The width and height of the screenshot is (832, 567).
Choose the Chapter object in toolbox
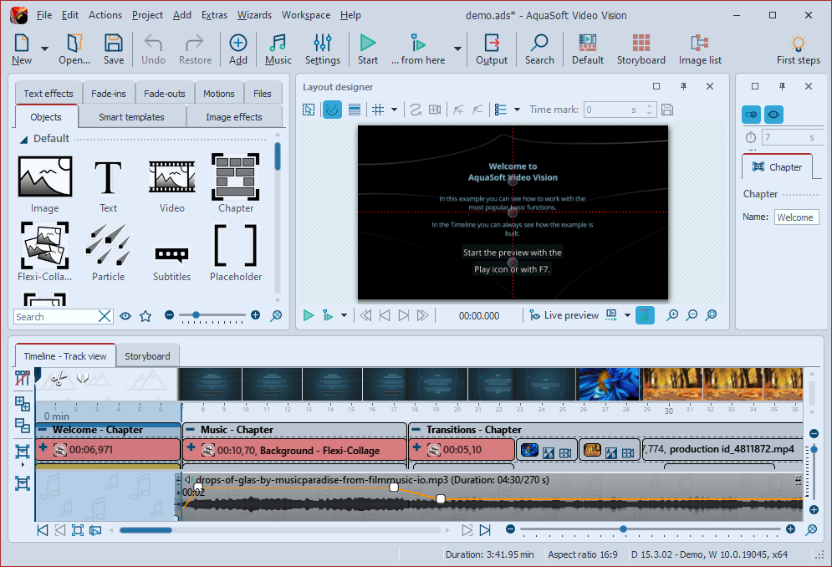[x=236, y=184]
